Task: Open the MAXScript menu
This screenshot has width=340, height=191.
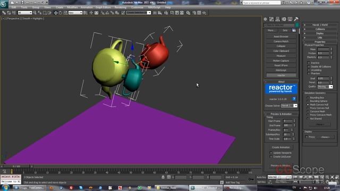Action: click(154, 7)
